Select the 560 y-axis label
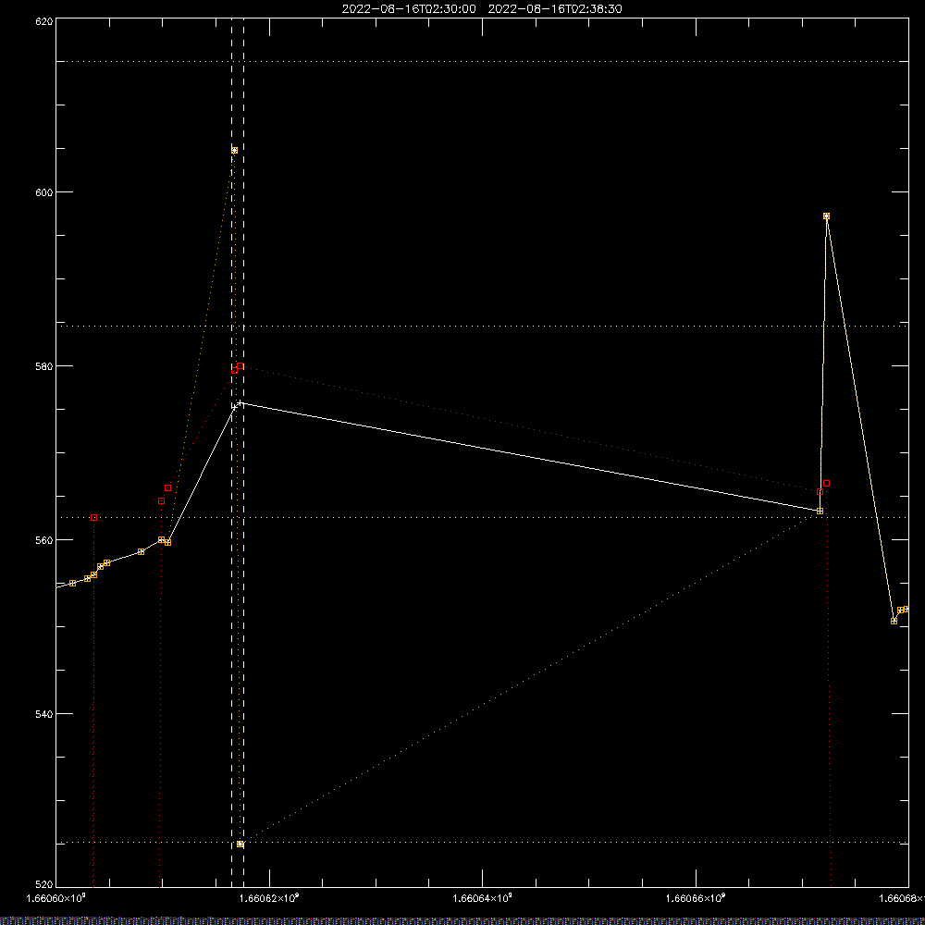This screenshot has height=925, width=925. [x=45, y=540]
